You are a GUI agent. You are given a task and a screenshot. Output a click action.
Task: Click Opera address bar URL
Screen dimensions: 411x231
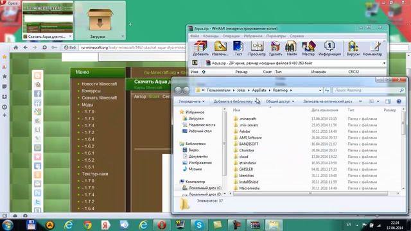point(132,47)
